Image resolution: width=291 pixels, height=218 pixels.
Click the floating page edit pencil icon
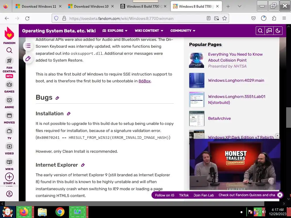tap(28, 58)
